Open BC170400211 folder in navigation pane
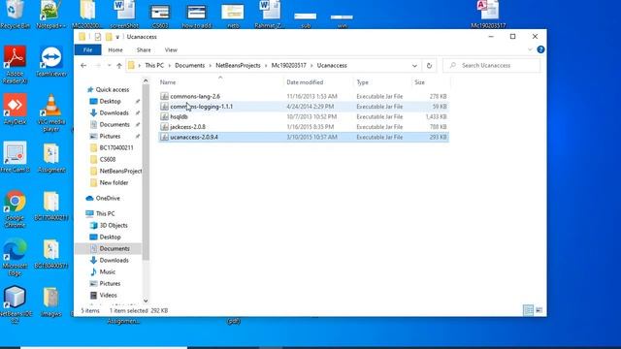 [x=116, y=148]
